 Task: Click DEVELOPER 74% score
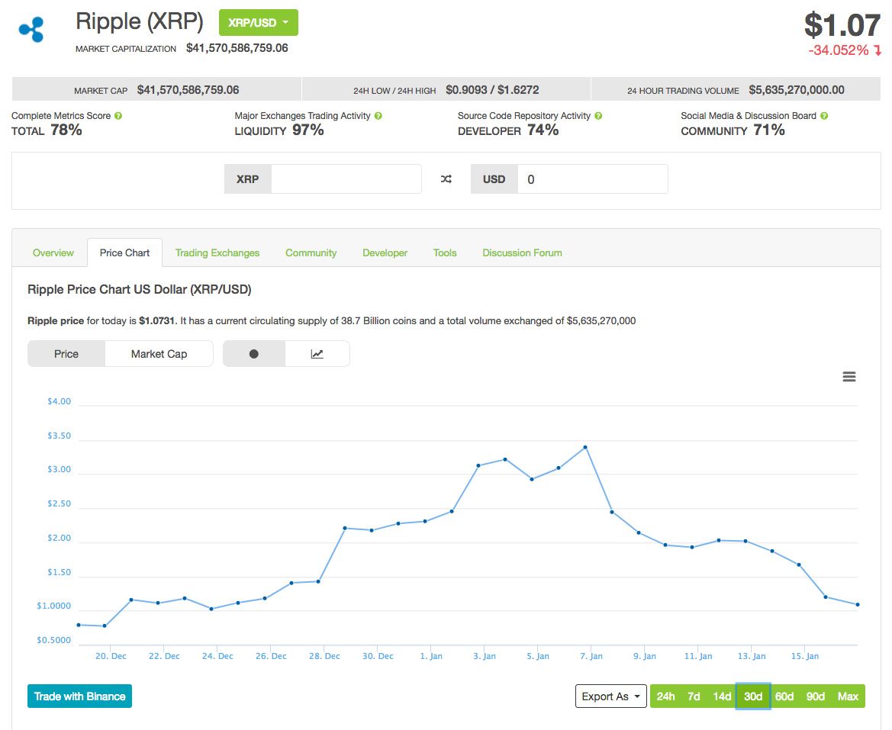tap(508, 130)
